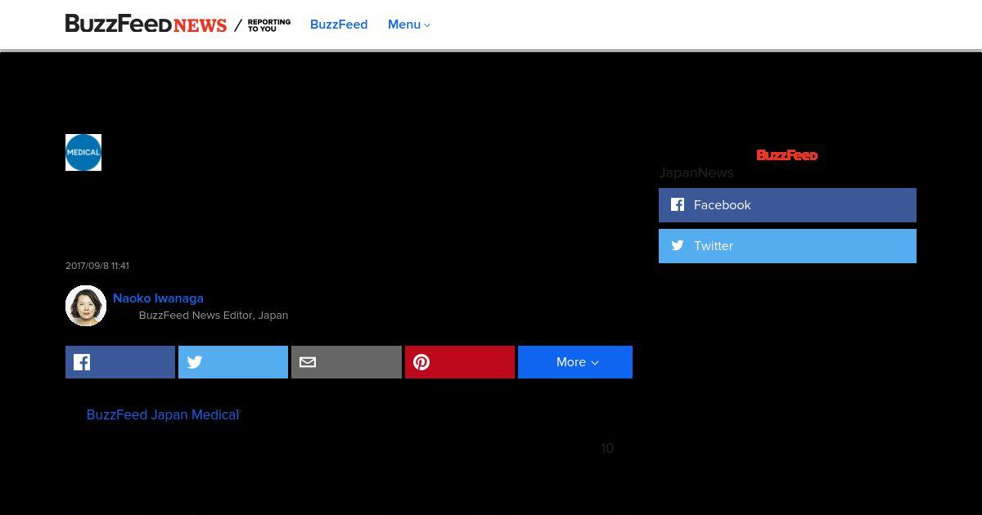Share article via Twitter bird button
The image size is (982, 515).
coord(233,362)
